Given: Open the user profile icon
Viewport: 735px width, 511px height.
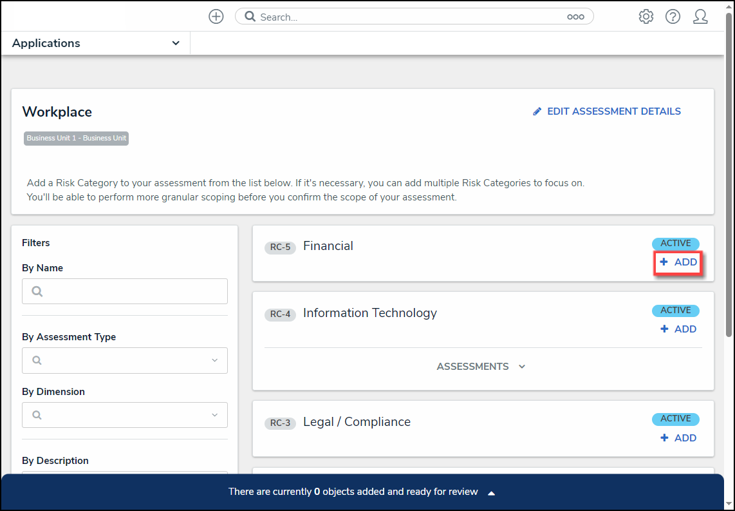Looking at the screenshot, I should (x=700, y=17).
